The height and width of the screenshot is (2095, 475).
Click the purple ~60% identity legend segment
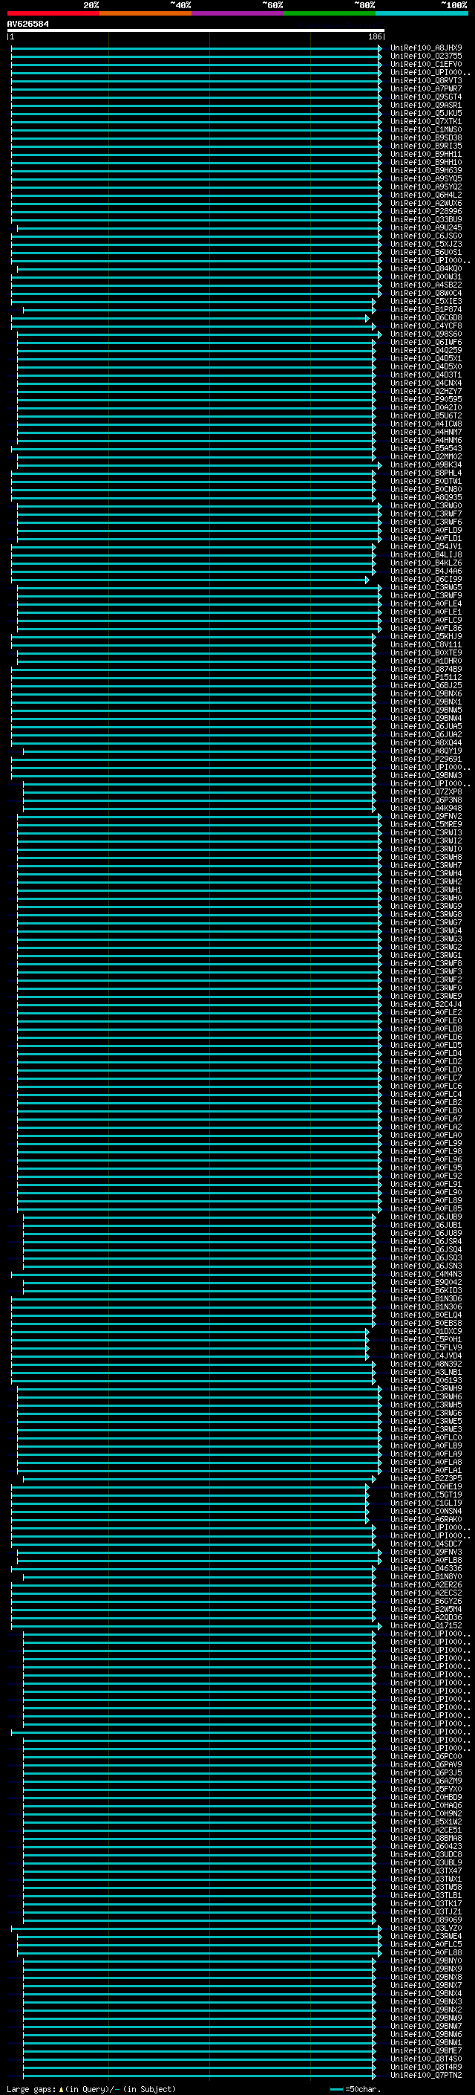click(238, 14)
